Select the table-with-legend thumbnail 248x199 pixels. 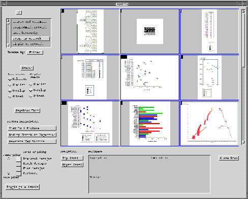90,77
